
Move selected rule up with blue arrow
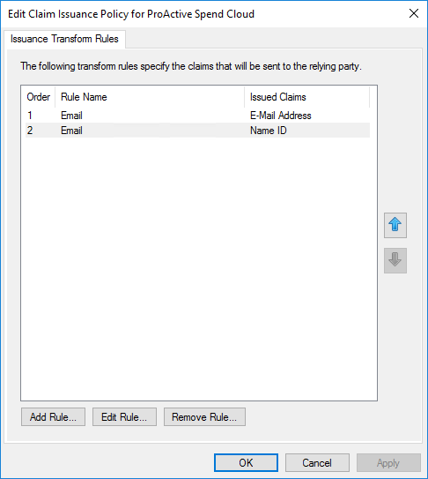click(395, 225)
